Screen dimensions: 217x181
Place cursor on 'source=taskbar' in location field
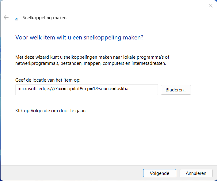pyautogui.click(x=116, y=89)
